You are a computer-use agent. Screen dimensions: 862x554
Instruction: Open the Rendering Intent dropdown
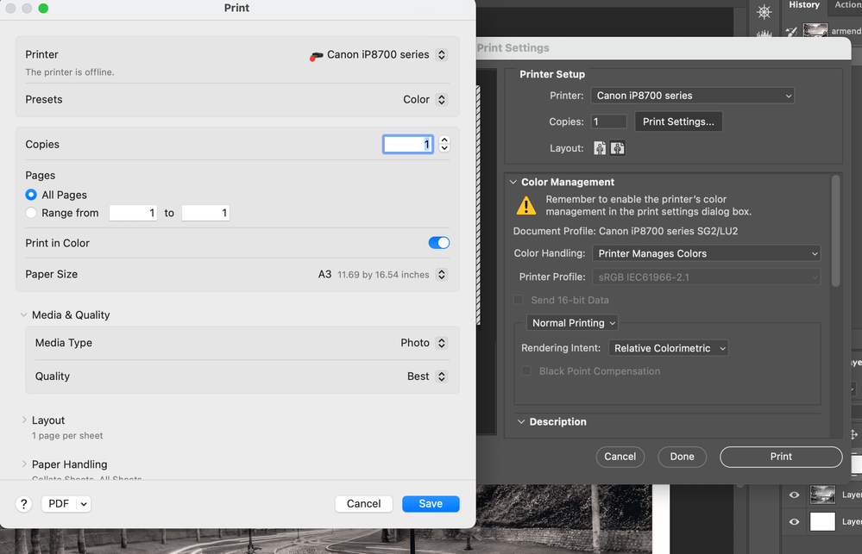coord(669,348)
